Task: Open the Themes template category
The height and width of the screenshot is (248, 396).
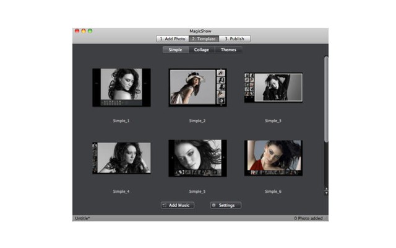Action: 228,50
